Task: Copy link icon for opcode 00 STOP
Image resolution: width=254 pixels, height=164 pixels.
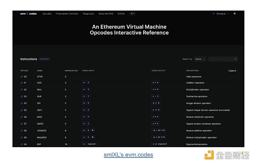Action: 22,77
